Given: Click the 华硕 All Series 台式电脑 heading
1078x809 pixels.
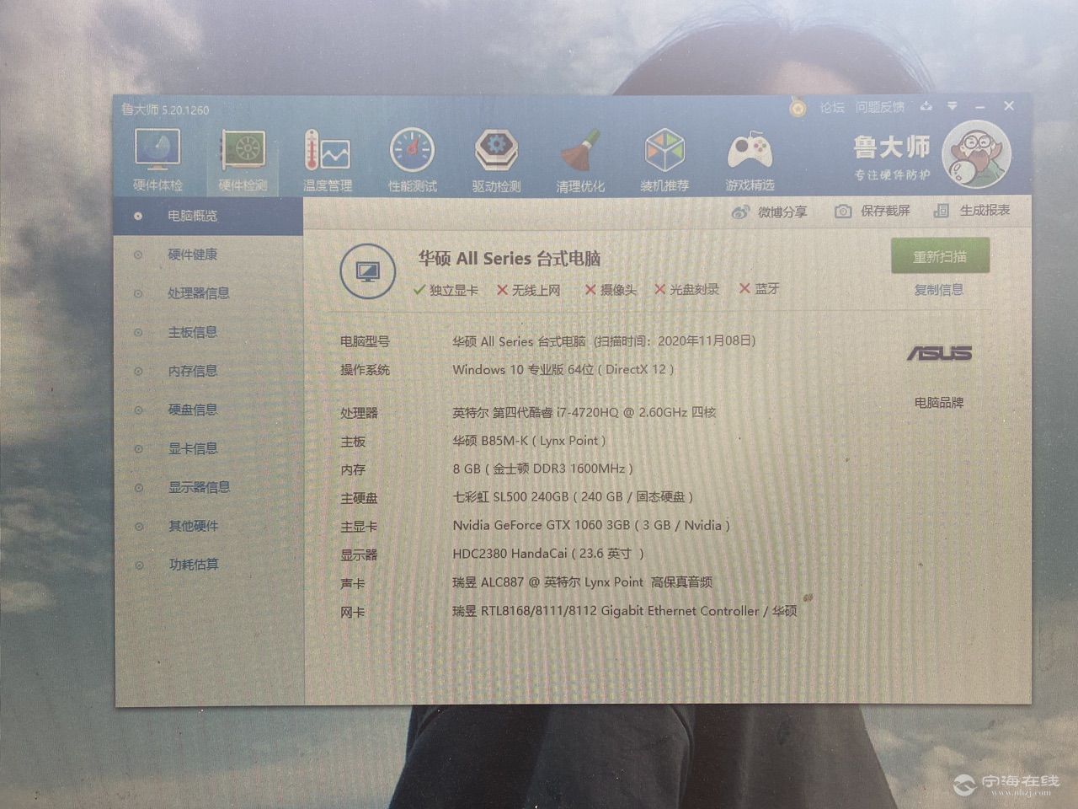Looking at the screenshot, I should (510, 259).
